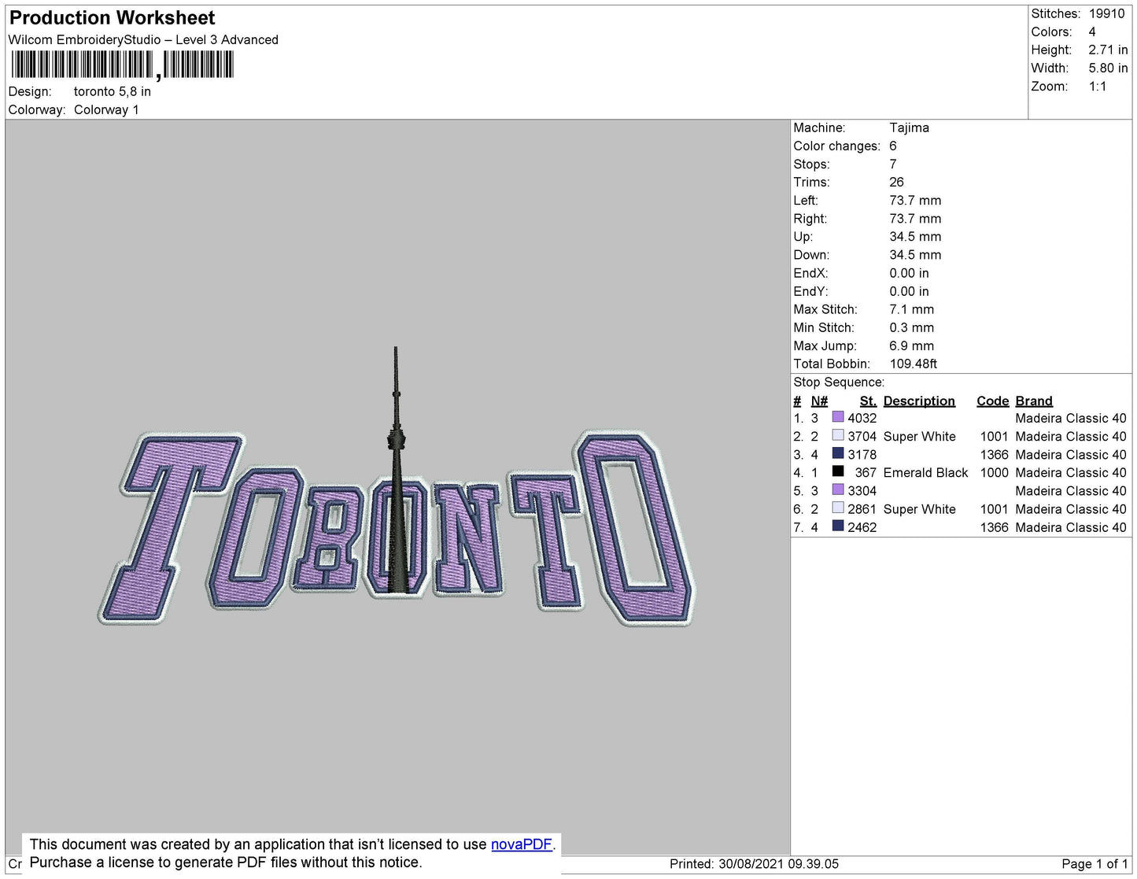1137x879 pixels.
Task: Click the zoom value '1:1'
Action: click(x=1098, y=87)
